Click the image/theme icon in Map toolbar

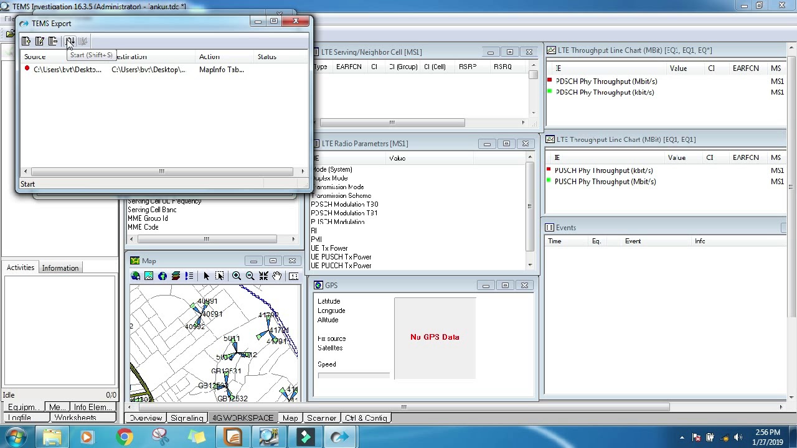click(149, 276)
